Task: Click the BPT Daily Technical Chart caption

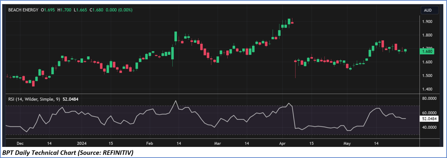Action: point(68,152)
